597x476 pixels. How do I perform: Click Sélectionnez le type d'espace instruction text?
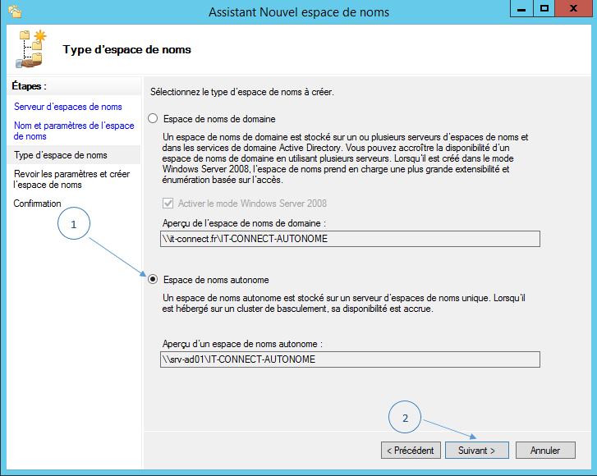tap(241, 92)
